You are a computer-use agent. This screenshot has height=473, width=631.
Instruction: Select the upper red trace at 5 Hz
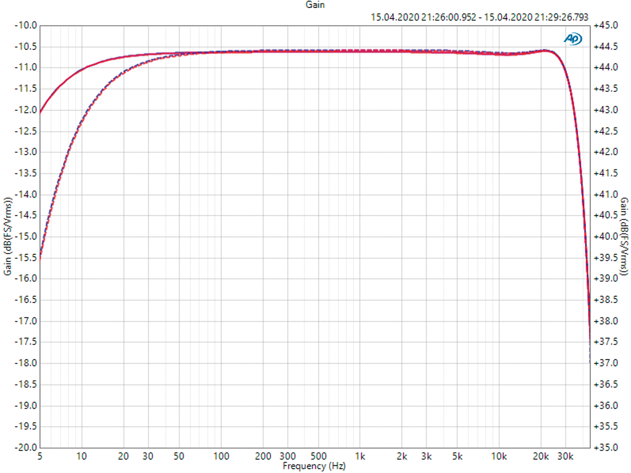pos(41,112)
